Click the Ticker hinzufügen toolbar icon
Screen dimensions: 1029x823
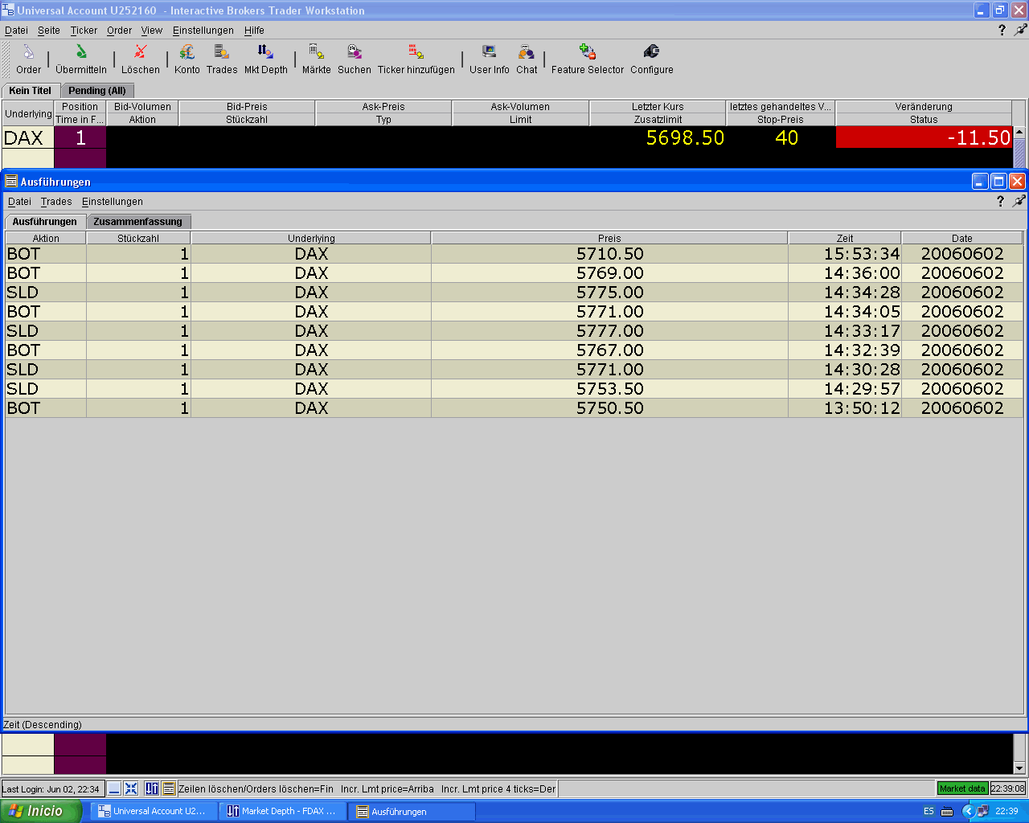tap(416, 52)
